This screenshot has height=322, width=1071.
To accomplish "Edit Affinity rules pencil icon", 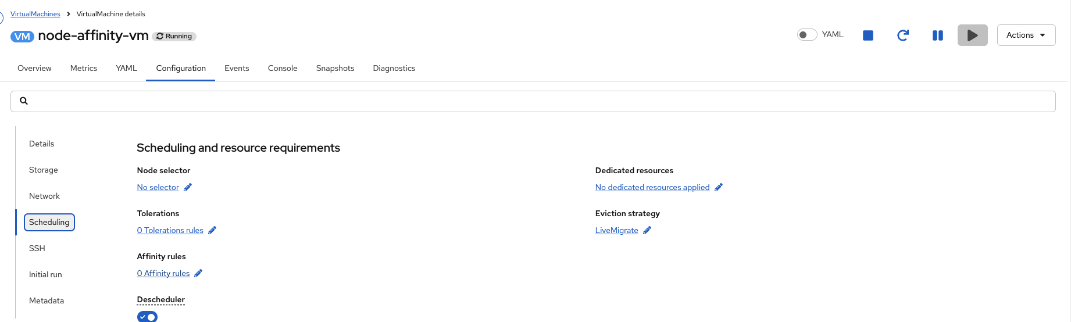I will pos(198,273).
